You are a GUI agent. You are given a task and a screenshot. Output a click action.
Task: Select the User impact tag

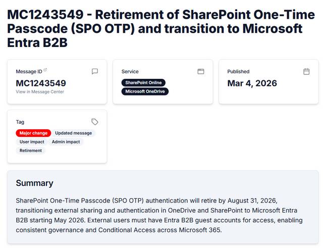pyautogui.click(x=32, y=142)
